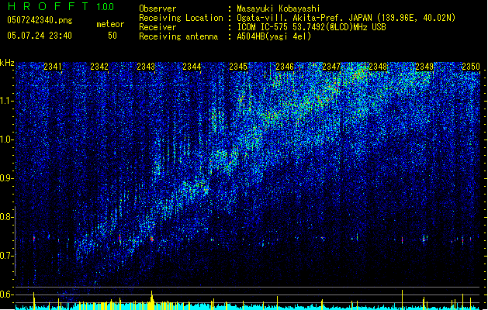The width and height of the screenshot is (488, 310).
Task: Click the 2349 time marker
Action: (424, 66)
